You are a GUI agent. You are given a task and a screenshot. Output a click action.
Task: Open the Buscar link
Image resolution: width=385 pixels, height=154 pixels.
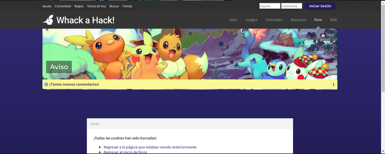[x=114, y=6]
